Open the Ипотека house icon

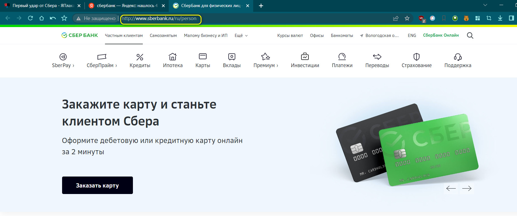pos(173,57)
